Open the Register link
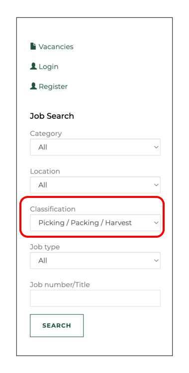This screenshot has width=189, height=373. click(53, 87)
